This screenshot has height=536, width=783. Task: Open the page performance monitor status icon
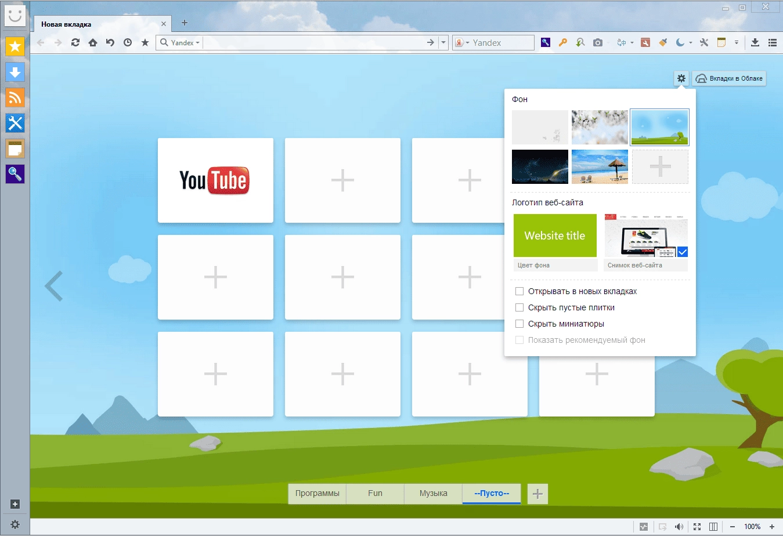pos(644,527)
